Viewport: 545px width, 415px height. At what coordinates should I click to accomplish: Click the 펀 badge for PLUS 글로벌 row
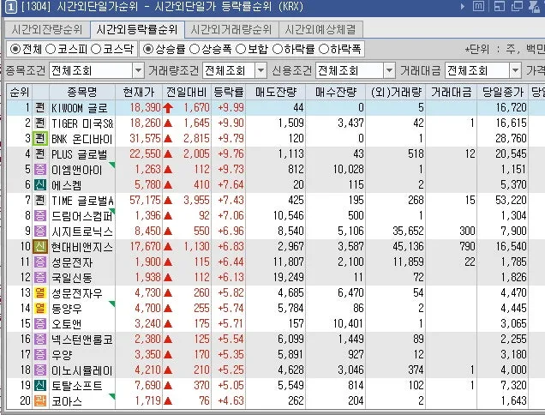[x=40, y=153]
